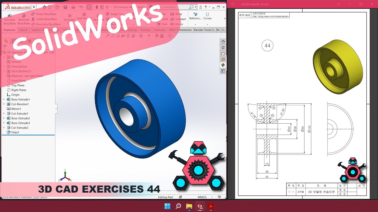Viewport: 378px width, 212px height.
Task: Switch to the MBD Dimensions tab
Action: (180, 30)
